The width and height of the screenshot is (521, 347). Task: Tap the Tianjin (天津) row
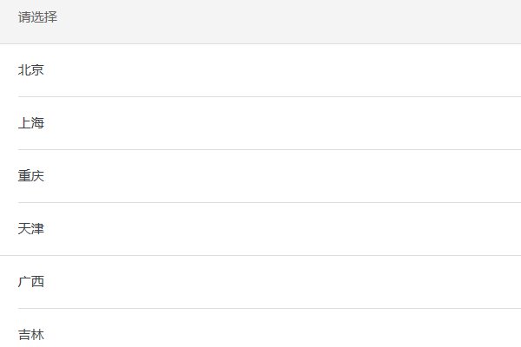point(260,229)
